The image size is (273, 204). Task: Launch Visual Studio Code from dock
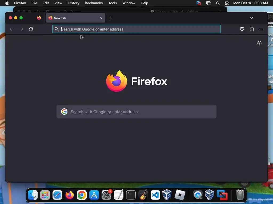coord(155,195)
